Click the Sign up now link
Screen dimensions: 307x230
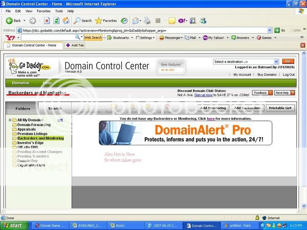click(x=203, y=95)
